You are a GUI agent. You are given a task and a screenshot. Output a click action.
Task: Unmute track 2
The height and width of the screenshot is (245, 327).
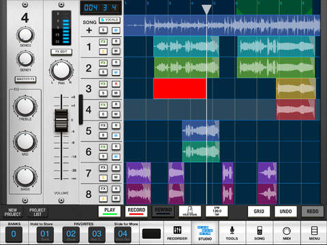[x=116, y=72]
